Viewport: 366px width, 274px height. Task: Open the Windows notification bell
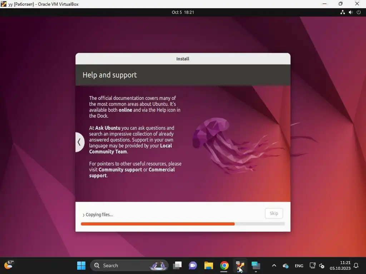pos(356,265)
